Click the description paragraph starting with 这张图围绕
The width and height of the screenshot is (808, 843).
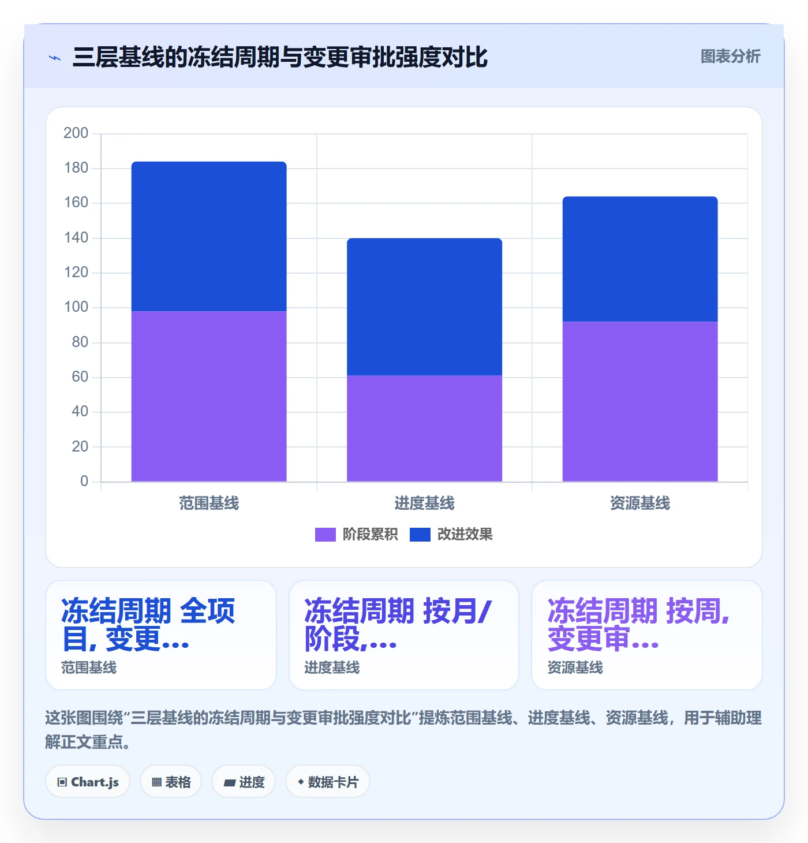click(403, 730)
